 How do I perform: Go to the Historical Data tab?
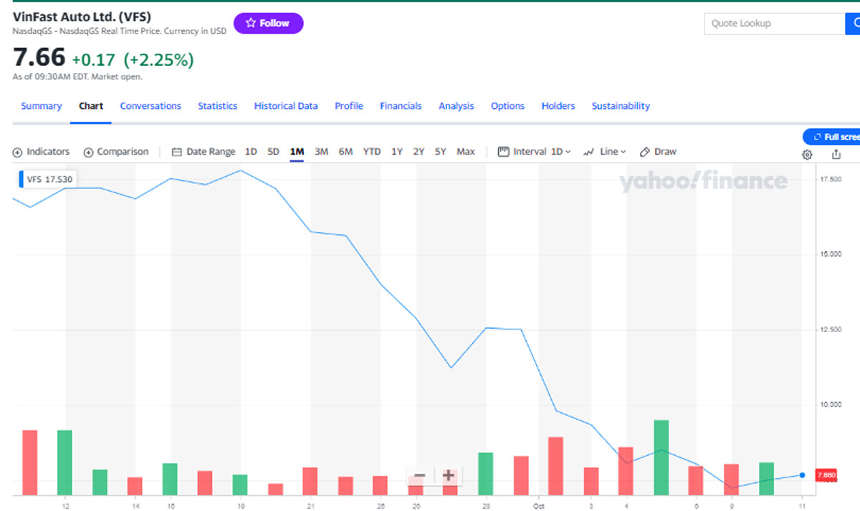[286, 106]
